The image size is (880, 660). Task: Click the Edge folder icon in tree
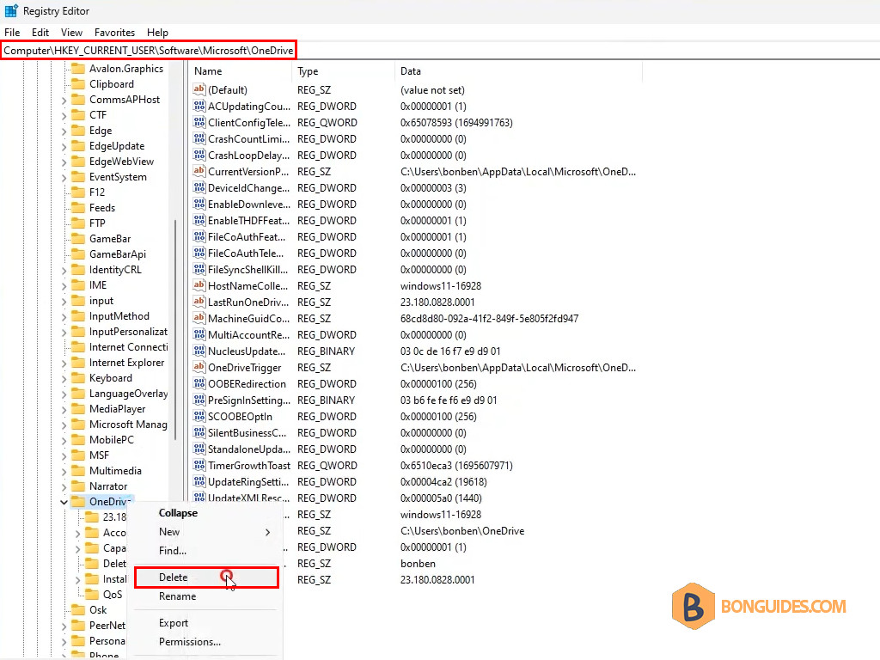click(78, 131)
